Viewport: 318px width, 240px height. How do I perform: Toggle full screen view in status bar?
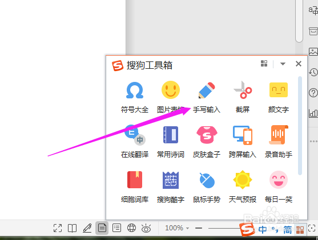(58, 228)
